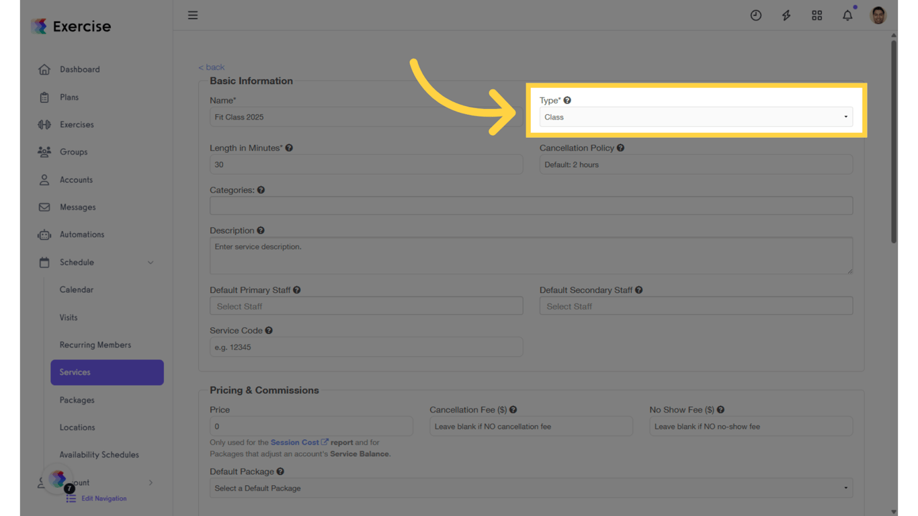Click the activity history clock icon

[x=755, y=15]
